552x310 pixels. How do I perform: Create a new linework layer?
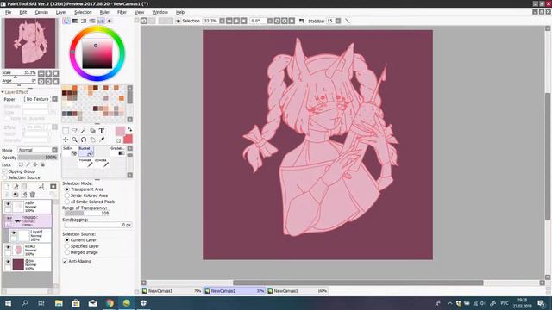(x=16, y=187)
